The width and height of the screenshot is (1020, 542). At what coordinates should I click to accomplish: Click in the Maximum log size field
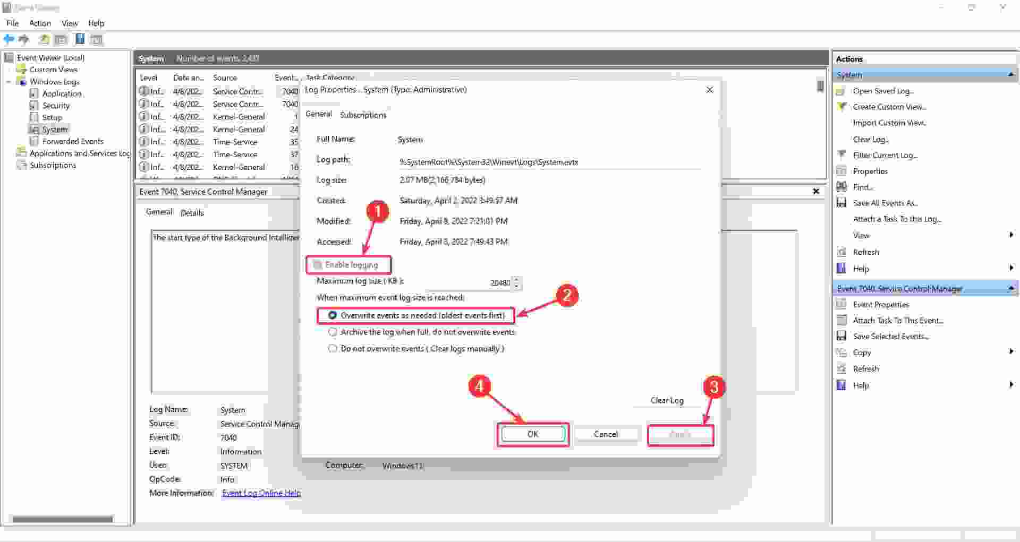coord(469,283)
